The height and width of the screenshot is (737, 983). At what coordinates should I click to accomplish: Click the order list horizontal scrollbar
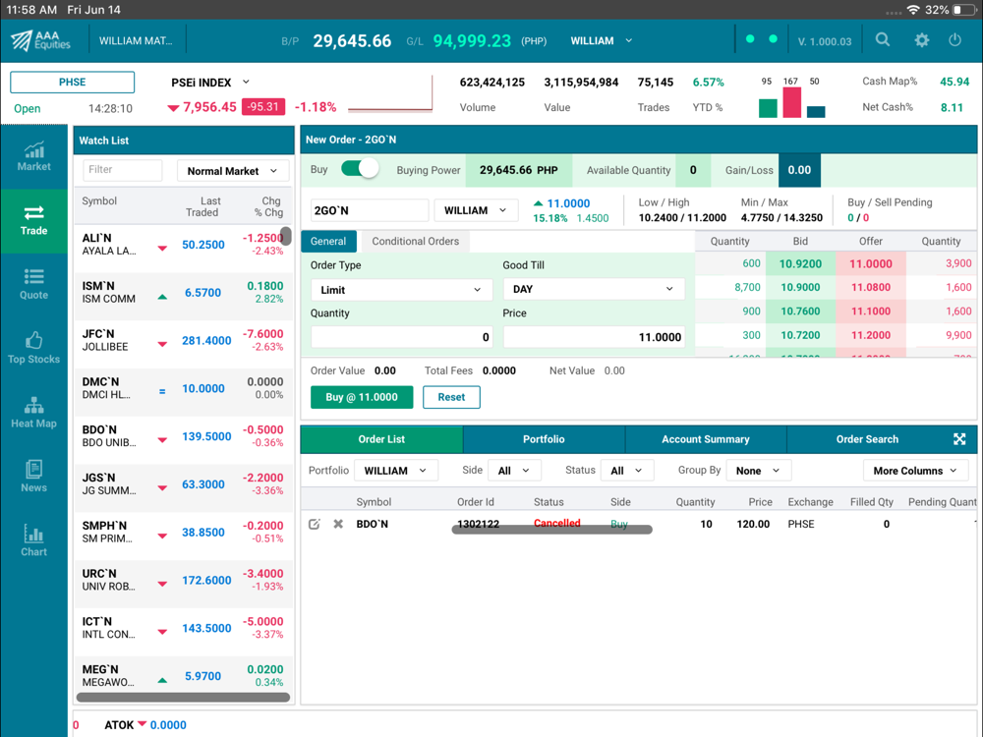551,530
